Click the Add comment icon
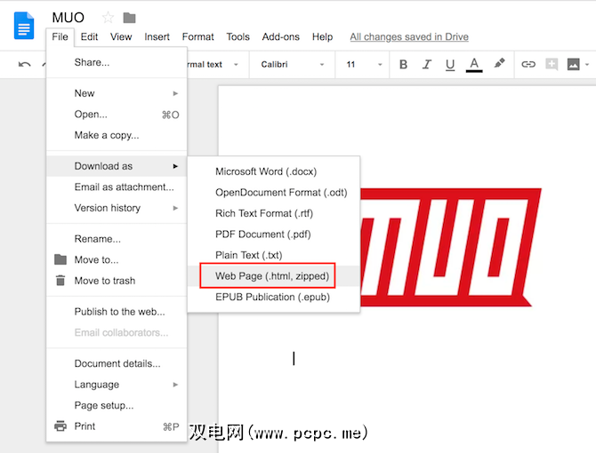This screenshot has width=596, height=453. coord(552,64)
